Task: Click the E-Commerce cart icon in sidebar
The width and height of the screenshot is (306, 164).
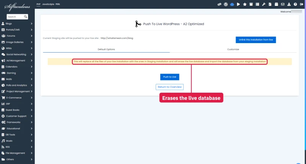Action: coord(3,98)
